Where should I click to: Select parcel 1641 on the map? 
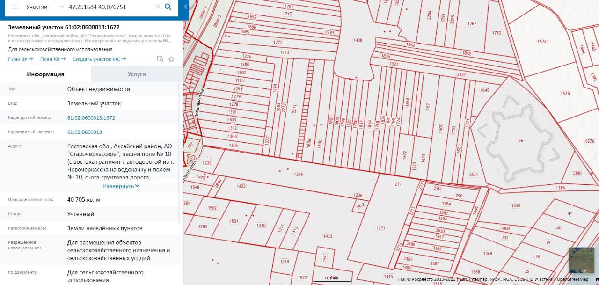pos(473,175)
